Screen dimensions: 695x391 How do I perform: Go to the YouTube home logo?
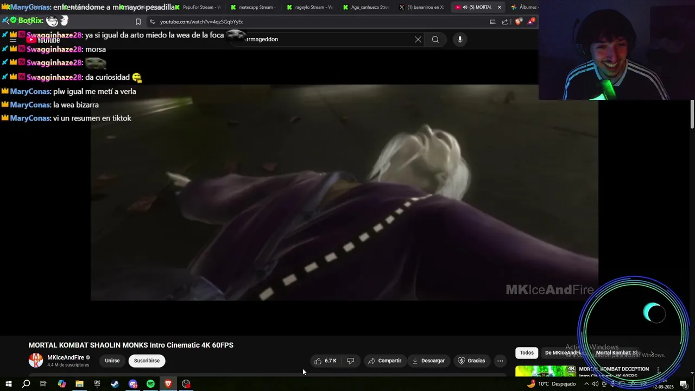(x=43, y=40)
